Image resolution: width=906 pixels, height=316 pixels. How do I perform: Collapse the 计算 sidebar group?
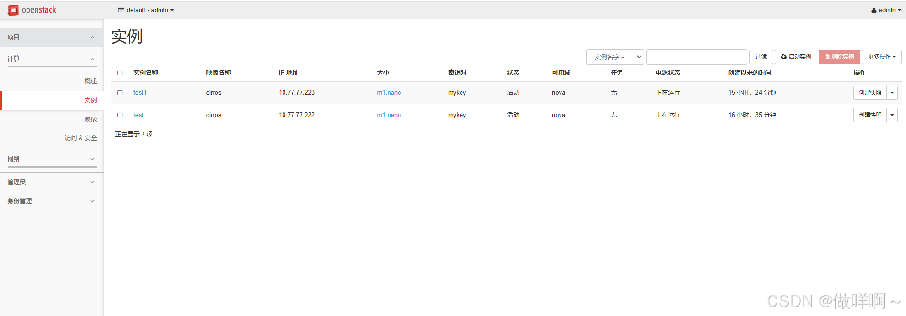point(52,59)
